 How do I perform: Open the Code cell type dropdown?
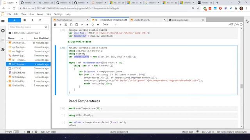pos(109,24)
